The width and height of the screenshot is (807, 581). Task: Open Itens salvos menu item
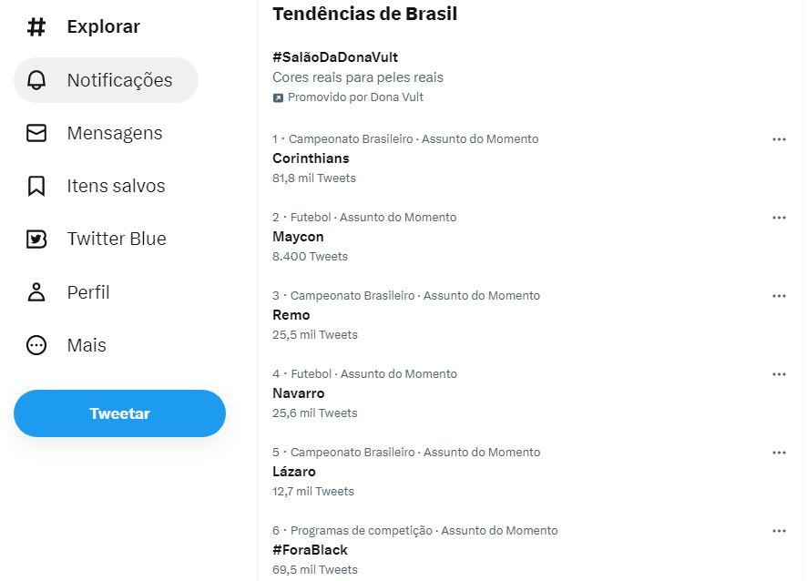pos(116,186)
